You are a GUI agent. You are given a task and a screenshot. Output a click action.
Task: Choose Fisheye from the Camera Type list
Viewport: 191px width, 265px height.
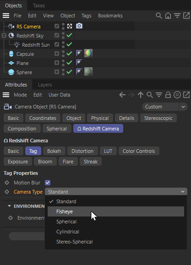click(116, 211)
